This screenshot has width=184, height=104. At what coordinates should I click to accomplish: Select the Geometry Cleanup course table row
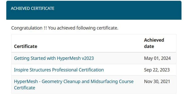click(x=94, y=85)
